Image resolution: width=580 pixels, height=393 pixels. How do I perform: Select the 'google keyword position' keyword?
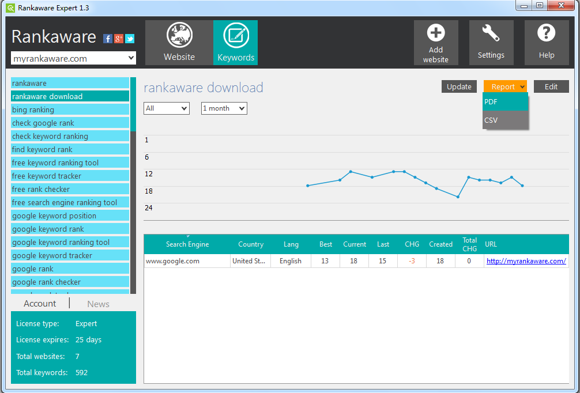tap(70, 216)
